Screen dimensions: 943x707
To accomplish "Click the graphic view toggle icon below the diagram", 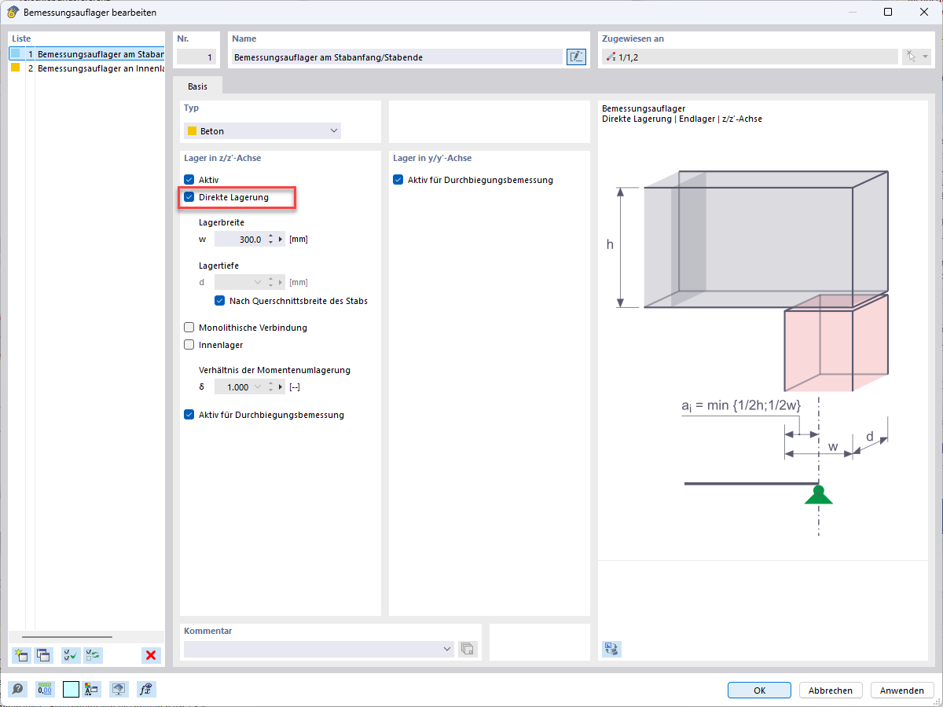I will (x=611, y=649).
